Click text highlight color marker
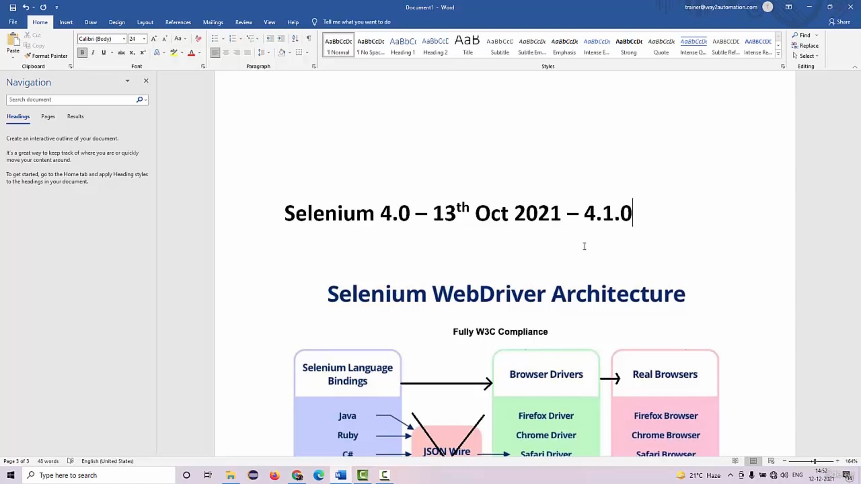 (174, 52)
